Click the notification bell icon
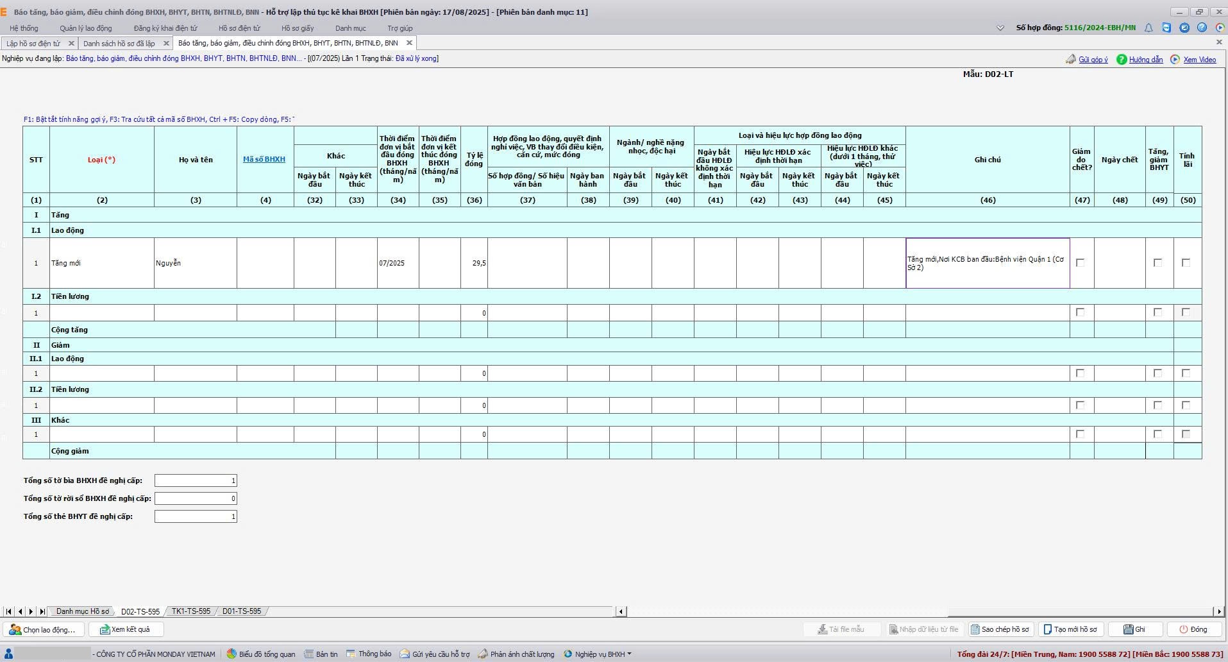Image resolution: width=1228 pixels, height=662 pixels. (x=1148, y=28)
